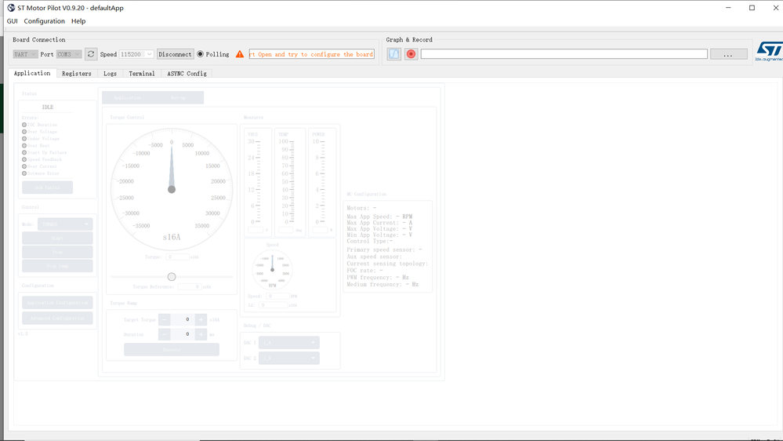Click the refresh ports icon
This screenshot has width=783, height=441.
point(91,54)
